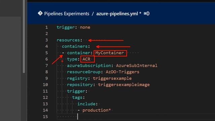The height and width of the screenshot is (121, 215).
Task: Click the 'MyContainer' value
Action: (x=110, y=53)
